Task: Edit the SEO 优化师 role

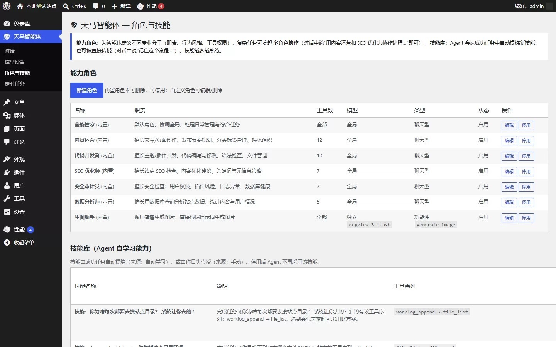Action: pos(509,172)
